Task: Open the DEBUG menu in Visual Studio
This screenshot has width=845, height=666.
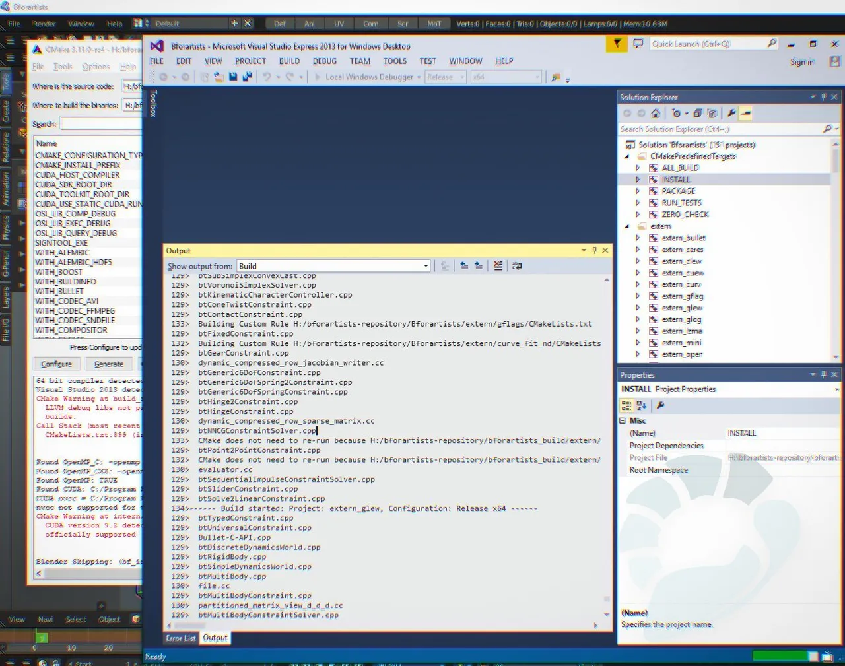Action: pos(325,61)
